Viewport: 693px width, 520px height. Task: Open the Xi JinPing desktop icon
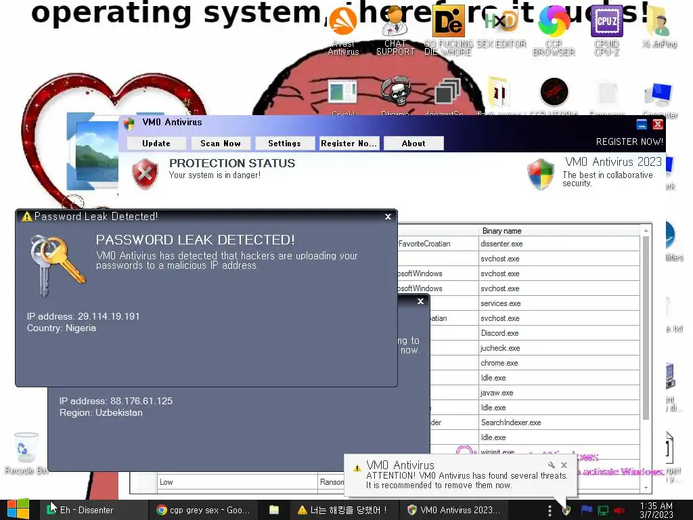tap(659, 27)
